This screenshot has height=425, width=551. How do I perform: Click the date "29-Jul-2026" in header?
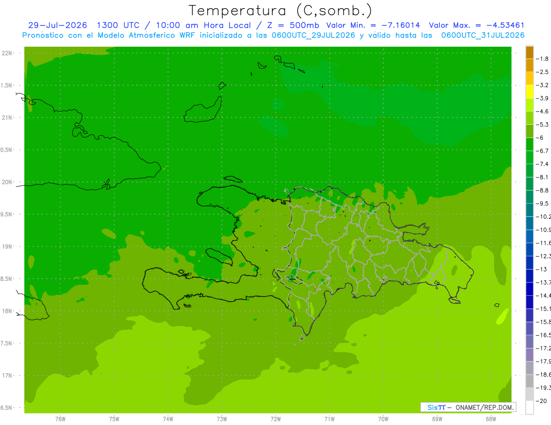(x=57, y=25)
